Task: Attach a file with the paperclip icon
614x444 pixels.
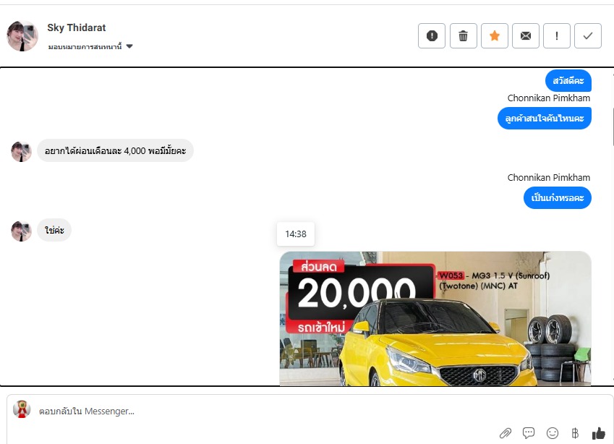Action: [x=505, y=433]
